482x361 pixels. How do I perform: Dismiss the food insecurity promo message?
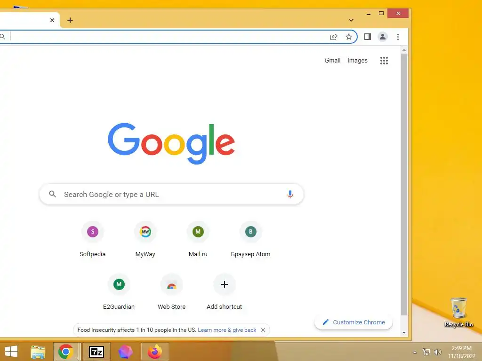pos(263,330)
